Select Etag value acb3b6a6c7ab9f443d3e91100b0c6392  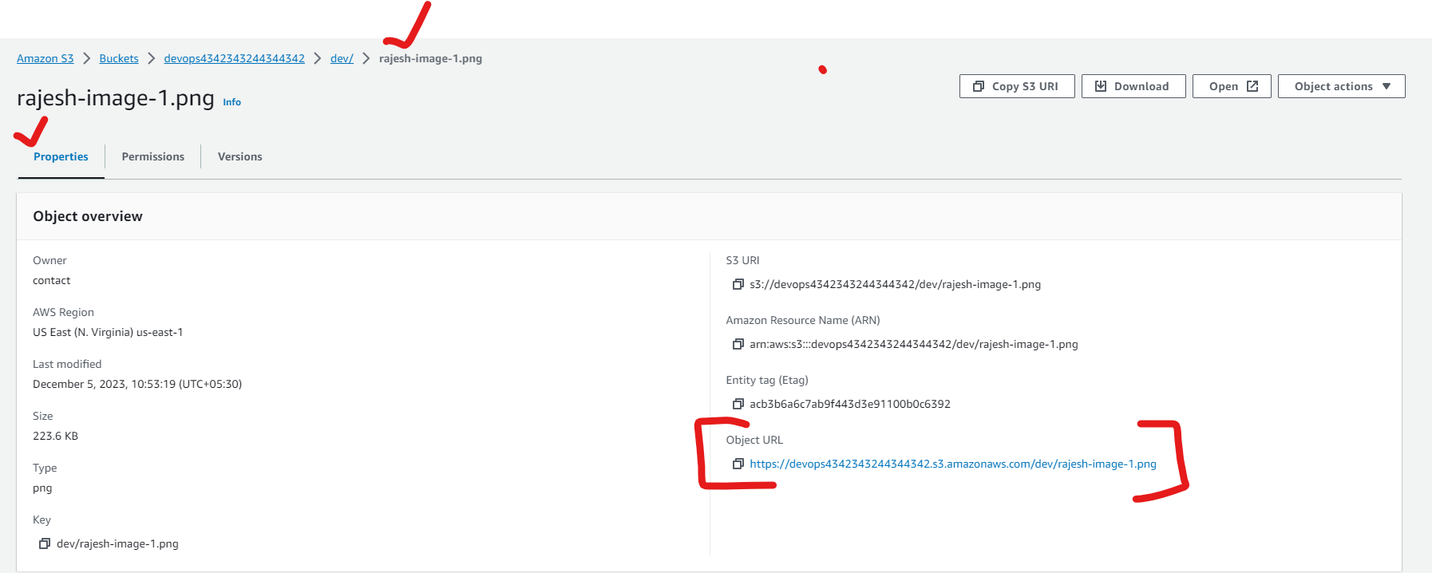point(850,404)
